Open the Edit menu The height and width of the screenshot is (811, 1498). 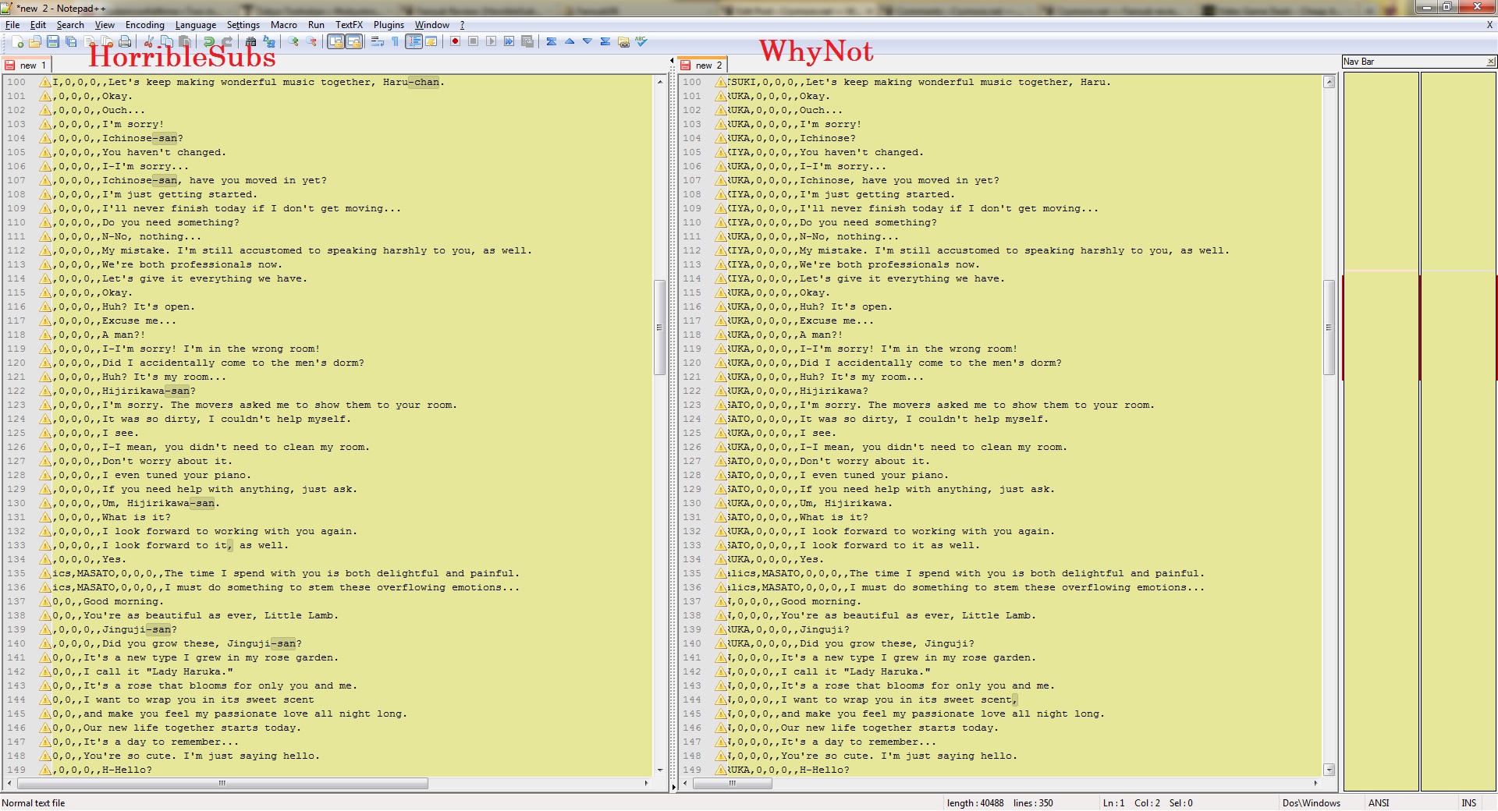(38, 25)
